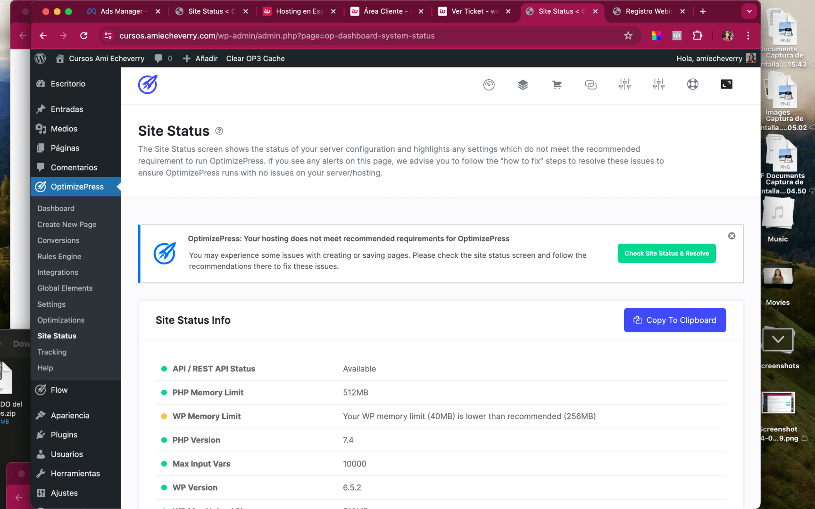Click the layers stack icon in OptimizePress header
This screenshot has width=815, height=509.
pos(523,85)
